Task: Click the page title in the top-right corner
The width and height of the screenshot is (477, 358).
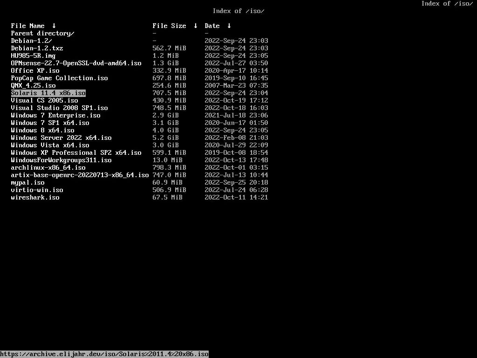Action: (447, 4)
